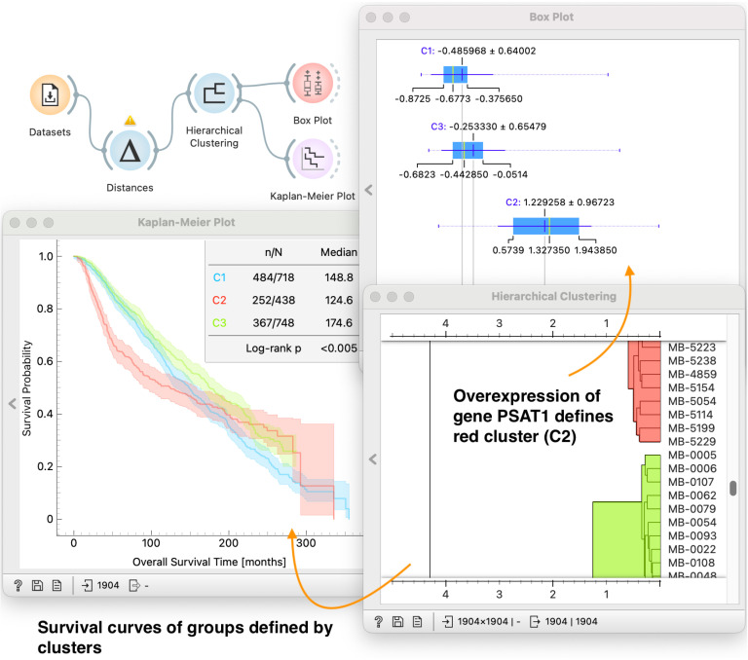
Task: Open the Kaplan-Meier Plot widget icon
Action: [313, 159]
